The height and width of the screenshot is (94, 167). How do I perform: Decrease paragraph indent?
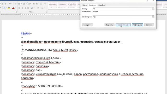coord(34,4)
